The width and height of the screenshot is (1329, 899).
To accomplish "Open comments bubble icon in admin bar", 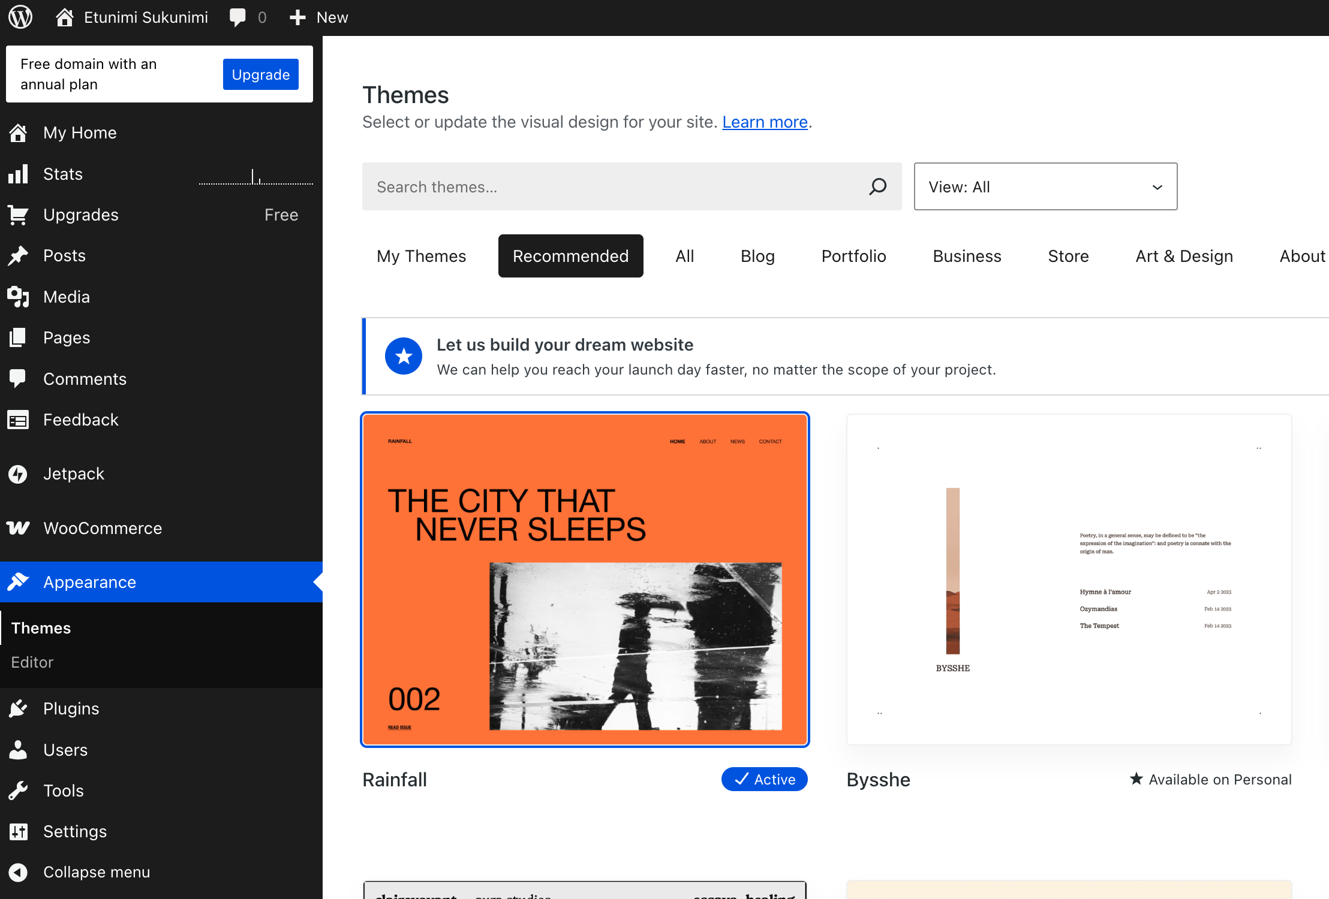I will click(237, 17).
